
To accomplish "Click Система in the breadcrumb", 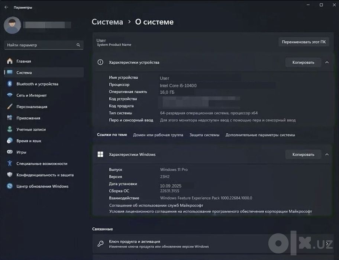I will (x=107, y=22).
